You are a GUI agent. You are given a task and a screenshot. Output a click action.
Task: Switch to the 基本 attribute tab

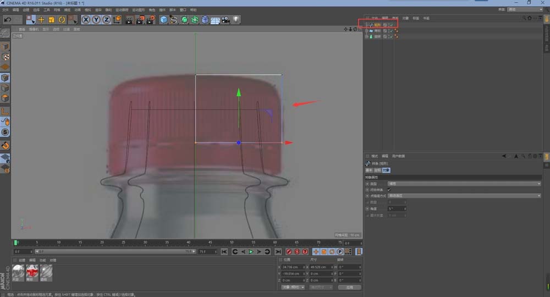369,170
